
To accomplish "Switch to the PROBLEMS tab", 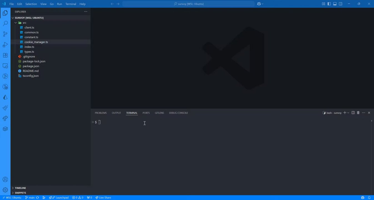I will [x=101, y=113].
